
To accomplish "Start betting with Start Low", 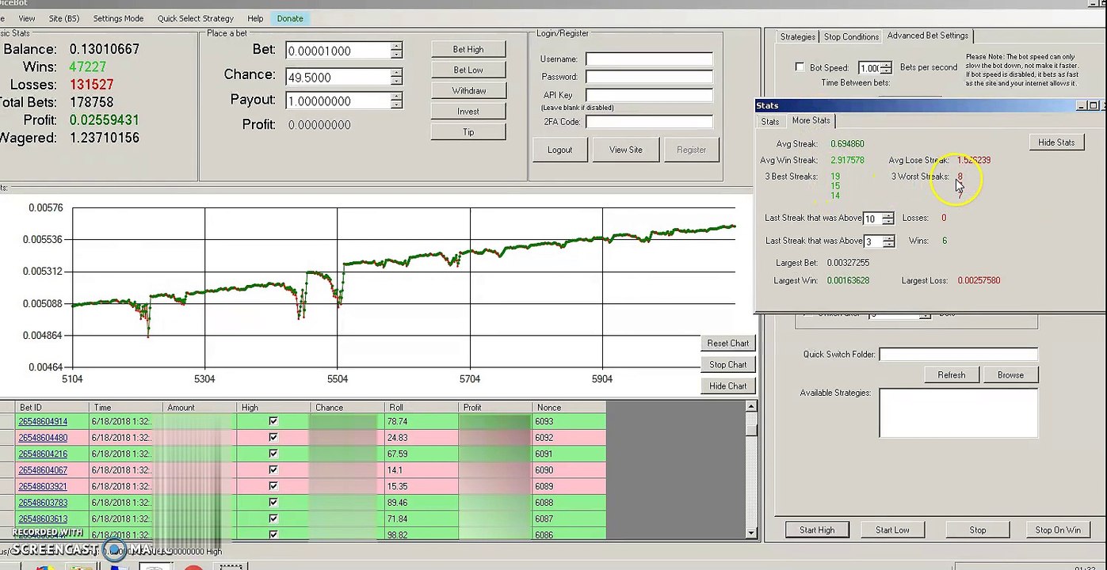I will (892, 530).
